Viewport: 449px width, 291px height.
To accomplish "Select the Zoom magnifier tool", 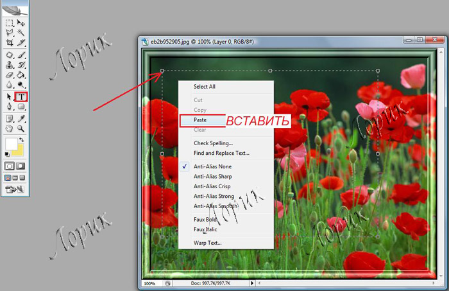I will [x=21, y=128].
